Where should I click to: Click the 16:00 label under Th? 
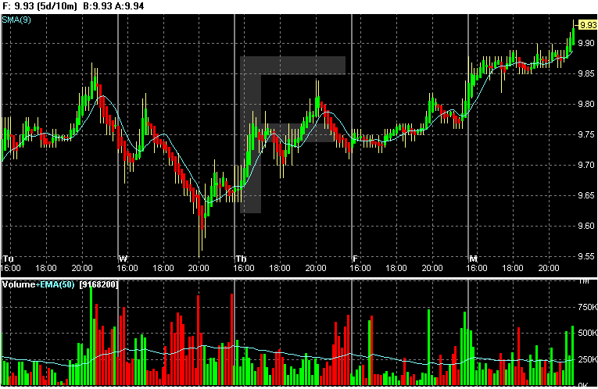click(244, 268)
